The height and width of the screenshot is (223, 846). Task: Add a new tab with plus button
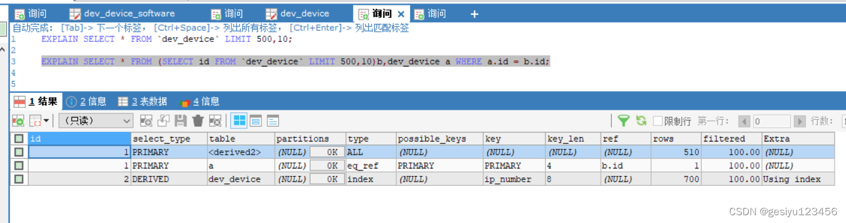coord(474,14)
